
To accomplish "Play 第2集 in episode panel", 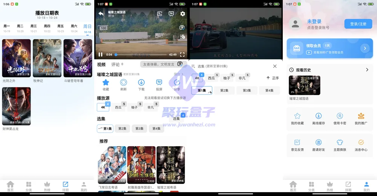I will click(224, 90).
